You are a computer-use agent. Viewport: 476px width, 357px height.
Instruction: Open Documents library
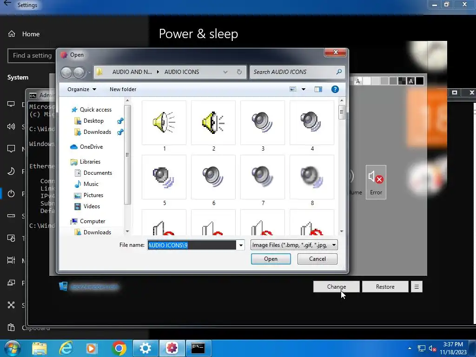(98, 173)
